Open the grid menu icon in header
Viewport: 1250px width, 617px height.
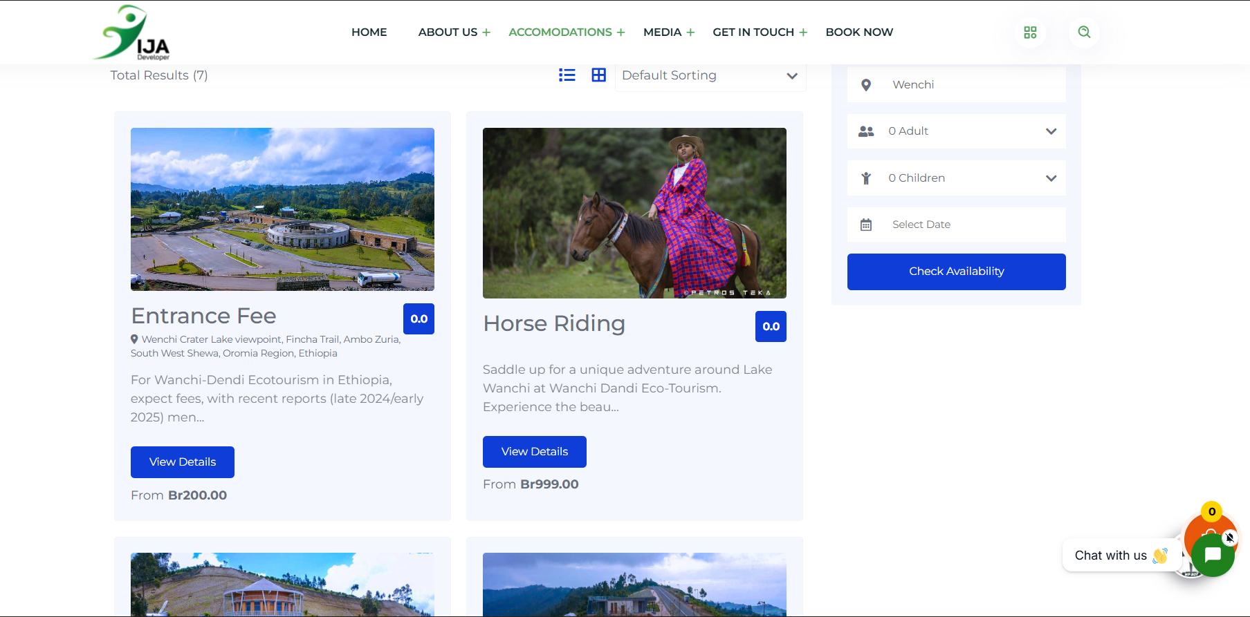point(1029,32)
